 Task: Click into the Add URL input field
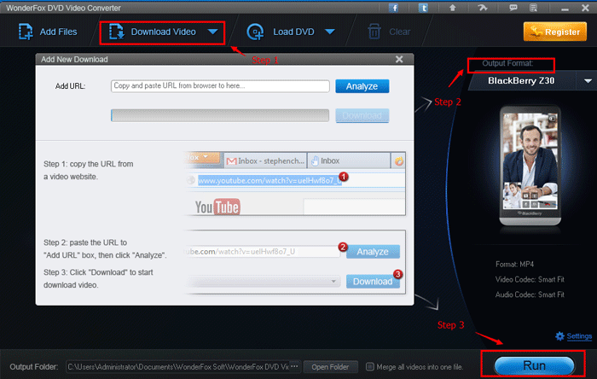[x=220, y=86]
